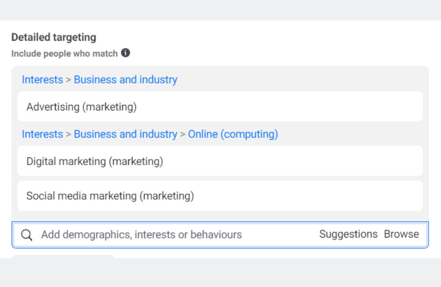Viewport: 441px width, 287px height.
Task: Expand Browse to see targeting categories
Action: 401,234
